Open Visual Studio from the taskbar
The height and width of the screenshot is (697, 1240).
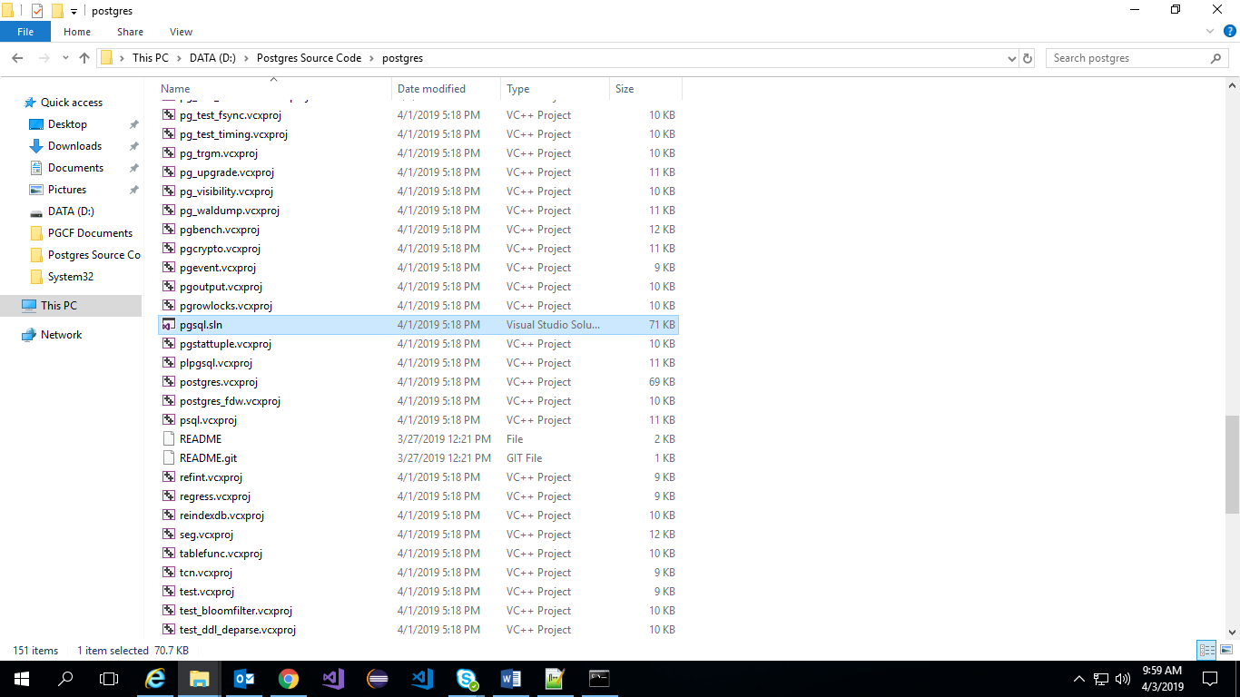[x=333, y=678]
